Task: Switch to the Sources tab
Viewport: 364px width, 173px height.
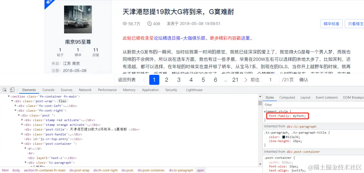Action: pos(67,90)
